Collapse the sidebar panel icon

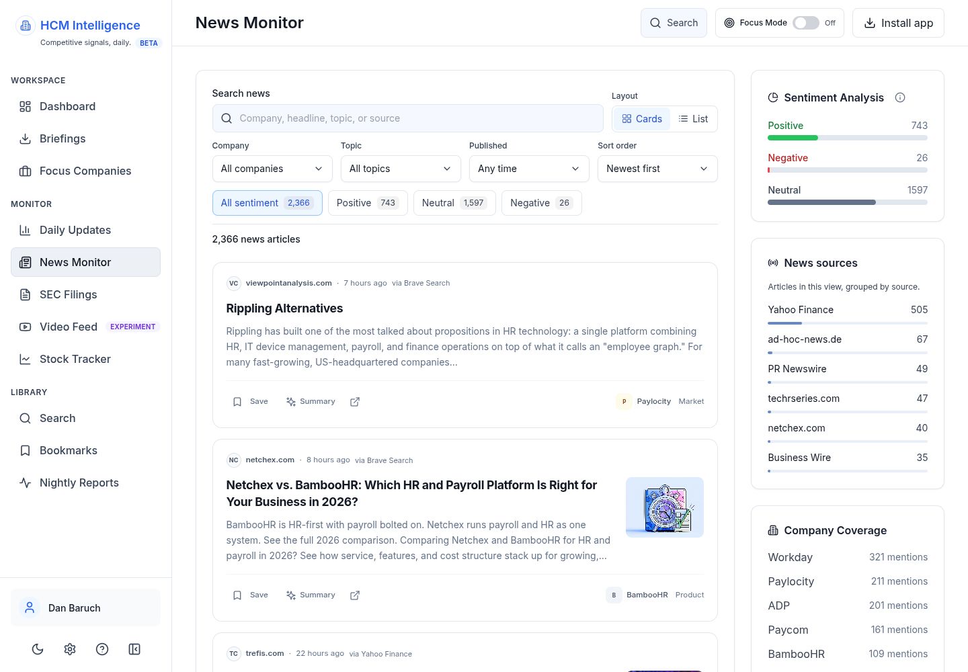[x=134, y=649]
